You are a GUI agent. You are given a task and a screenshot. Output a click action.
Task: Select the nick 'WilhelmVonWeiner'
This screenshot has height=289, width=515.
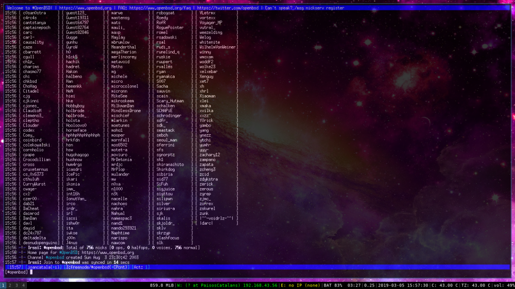[x=217, y=47]
